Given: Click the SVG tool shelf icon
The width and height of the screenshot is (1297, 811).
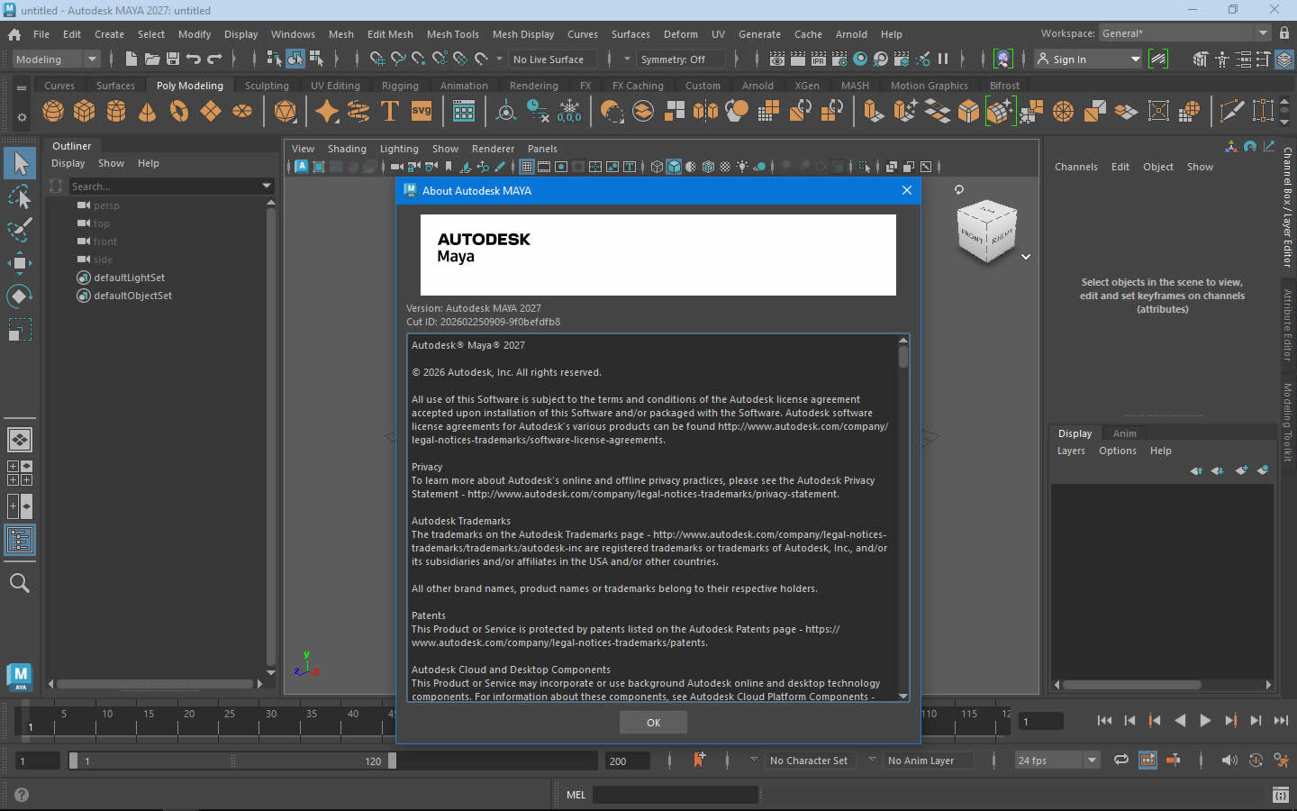Looking at the screenshot, I should (422, 111).
